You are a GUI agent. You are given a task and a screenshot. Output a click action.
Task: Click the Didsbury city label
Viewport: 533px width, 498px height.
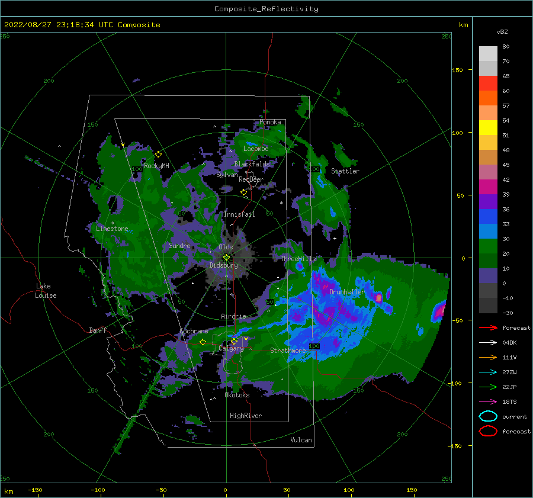pos(223,265)
